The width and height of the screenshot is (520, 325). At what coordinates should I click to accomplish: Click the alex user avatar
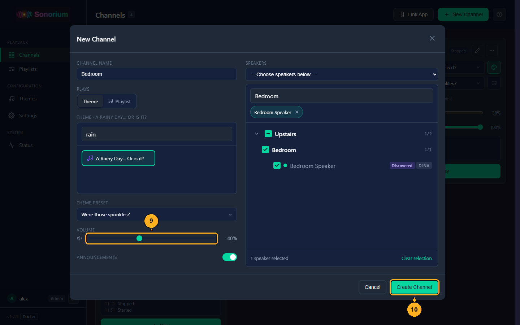[12, 299]
